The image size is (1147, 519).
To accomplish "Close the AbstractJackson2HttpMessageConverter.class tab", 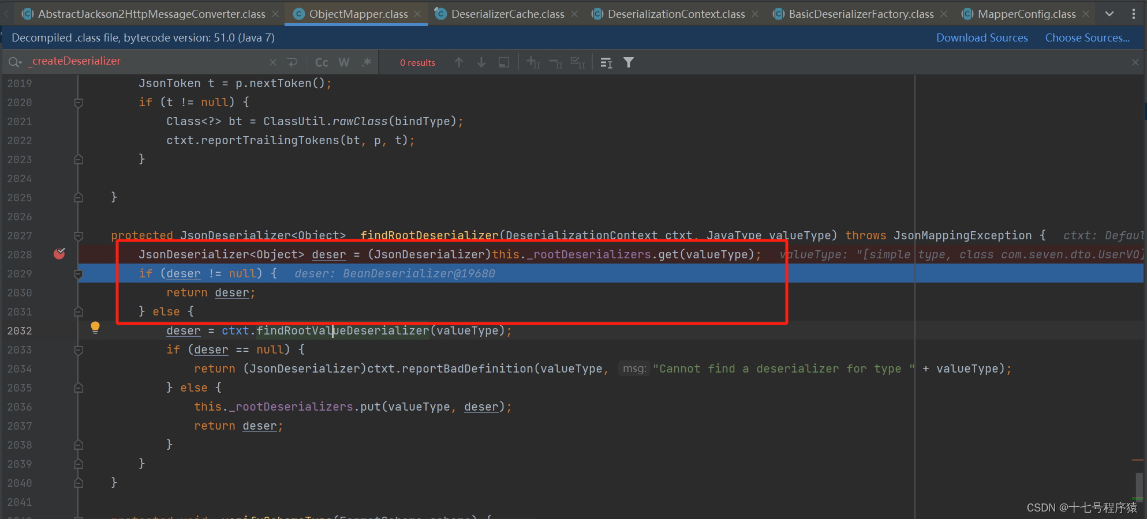I will point(275,14).
